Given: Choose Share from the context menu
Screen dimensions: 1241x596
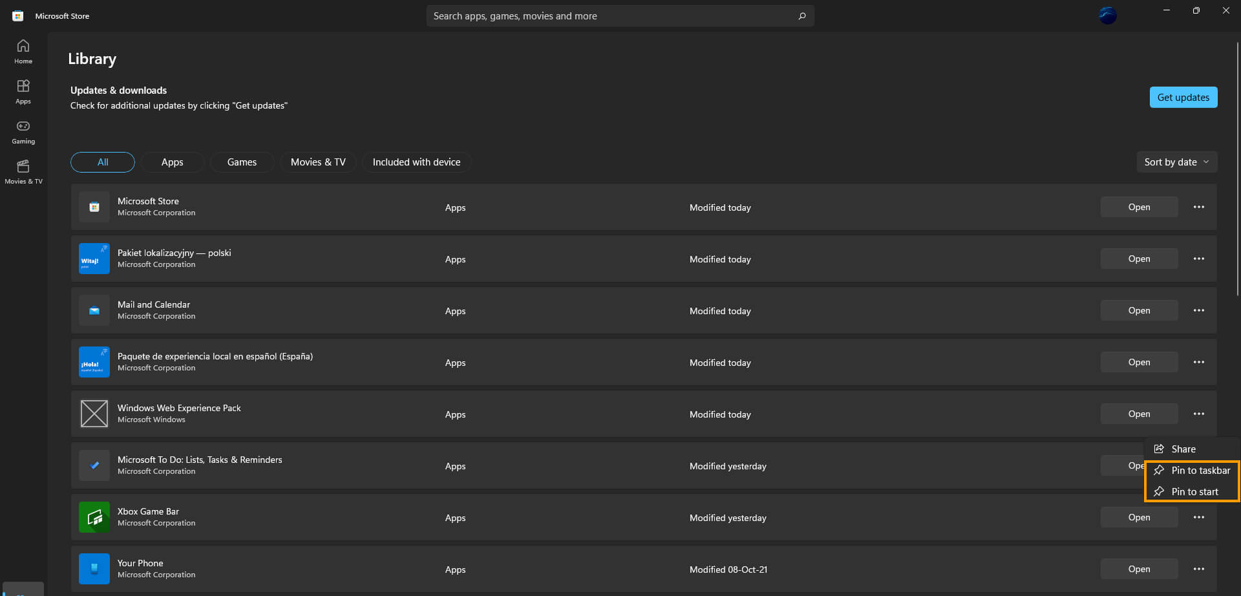Looking at the screenshot, I should [1192, 449].
